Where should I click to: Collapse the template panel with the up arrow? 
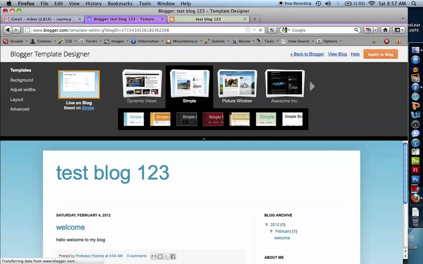pyautogui.click(x=204, y=139)
